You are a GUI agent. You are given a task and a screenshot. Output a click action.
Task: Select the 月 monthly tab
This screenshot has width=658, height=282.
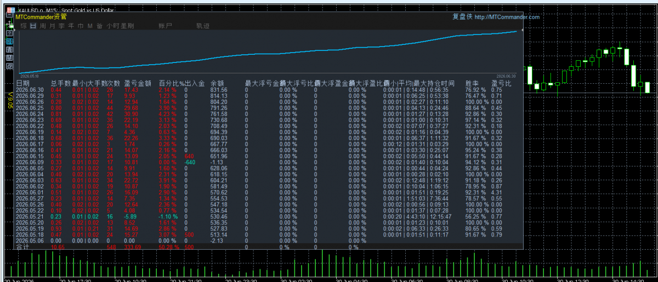[52, 26]
